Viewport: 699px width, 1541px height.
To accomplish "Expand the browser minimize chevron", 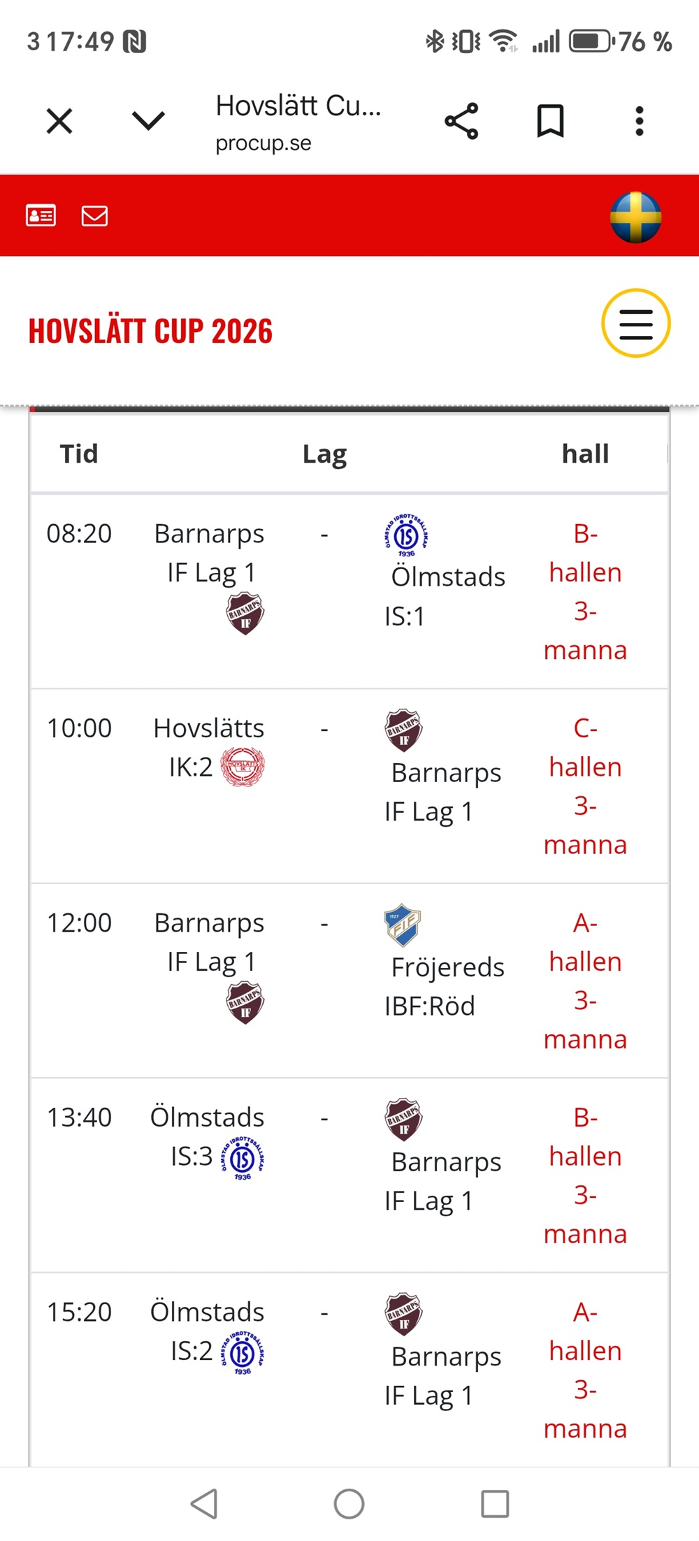I will [x=148, y=121].
